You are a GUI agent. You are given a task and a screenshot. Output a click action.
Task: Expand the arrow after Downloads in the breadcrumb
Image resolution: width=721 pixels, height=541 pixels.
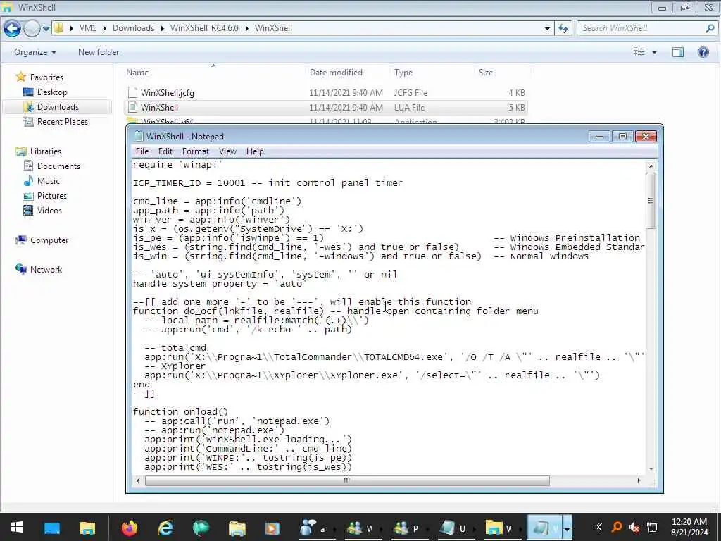click(163, 28)
